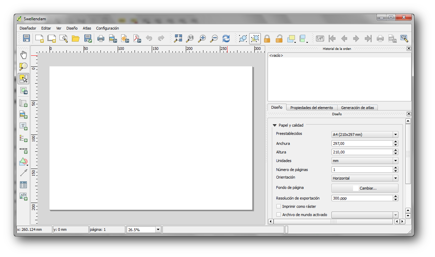Image resolution: width=435 pixels, height=257 pixels.
Task: Open the Unidades mm dropdown
Action: click(365, 161)
